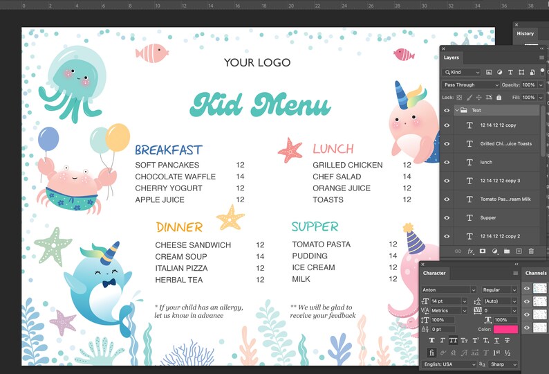Viewport: 549px width, 374px height.
Task: Filter layers by pixel layer icon
Action: pos(489,72)
